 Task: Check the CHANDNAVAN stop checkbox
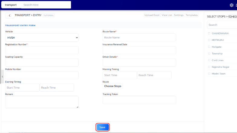[209, 33]
